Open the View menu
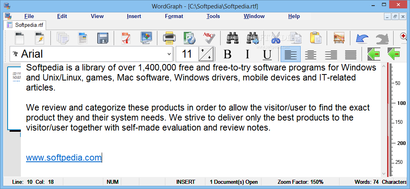 (97, 16)
